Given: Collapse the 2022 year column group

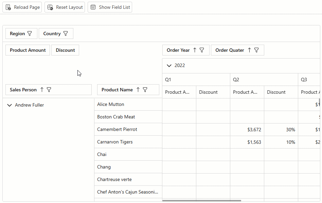Looking at the screenshot, I should [x=169, y=66].
